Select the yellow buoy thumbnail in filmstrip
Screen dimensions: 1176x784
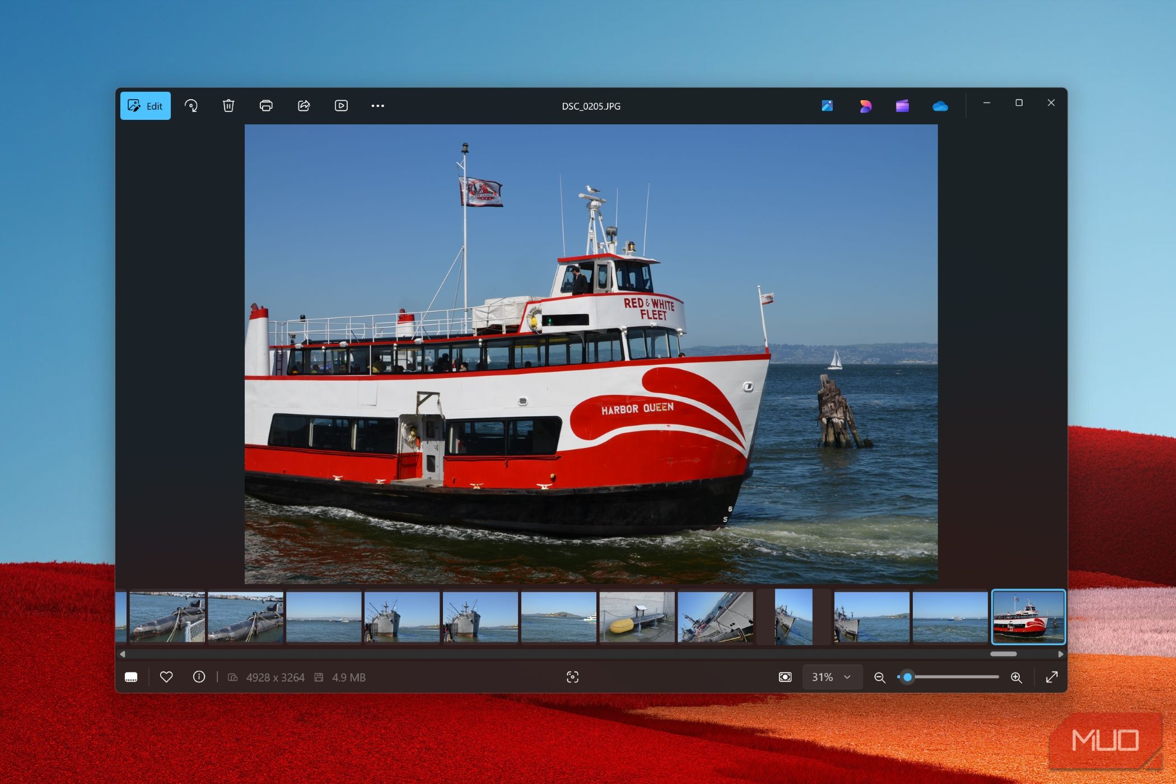[x=637, y=617]
